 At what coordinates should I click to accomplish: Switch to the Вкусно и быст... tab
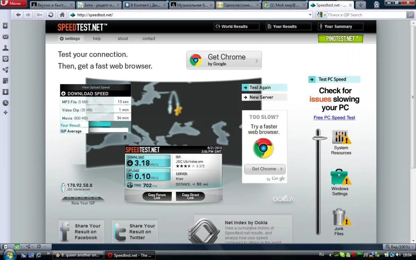[52, 5]
